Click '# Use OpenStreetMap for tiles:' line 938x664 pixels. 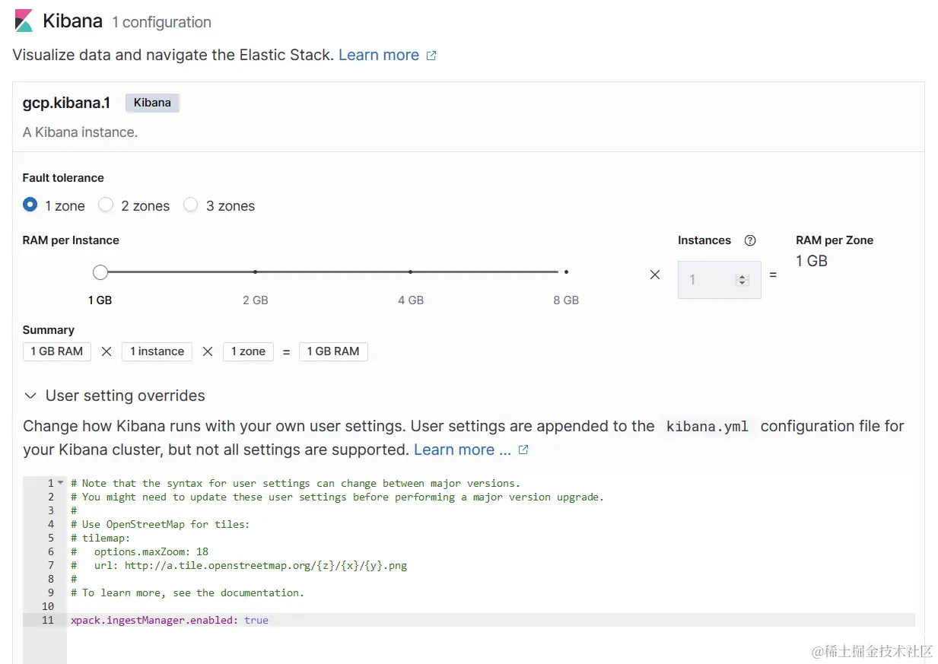tap(161, 524)
